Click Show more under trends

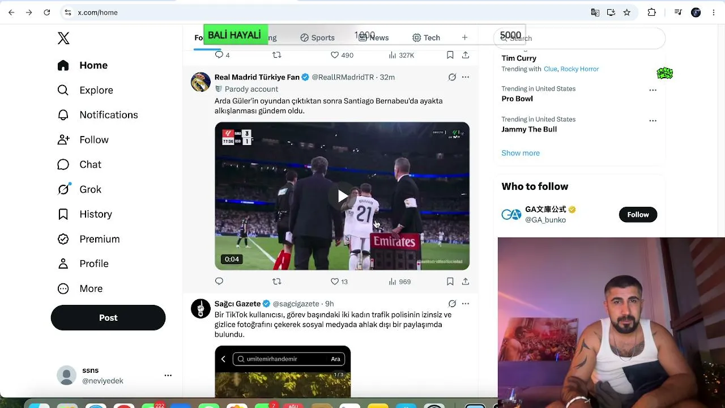pyautogui.click(x=521, y=153)
